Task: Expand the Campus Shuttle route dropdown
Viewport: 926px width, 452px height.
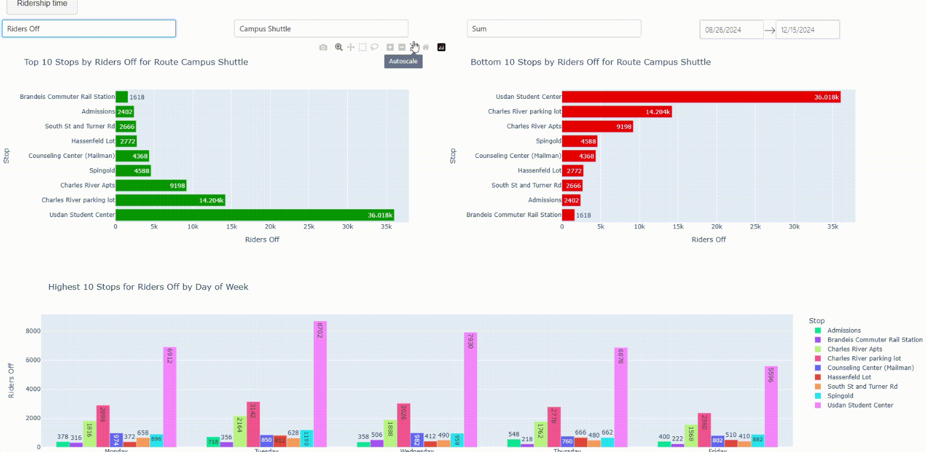Action: pos(321,28)
